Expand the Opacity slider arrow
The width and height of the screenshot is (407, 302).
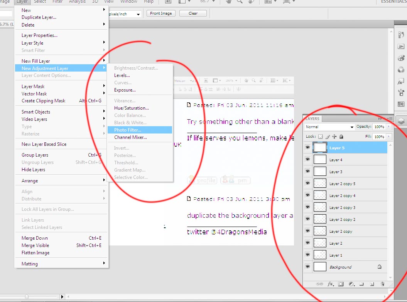point(388,127)
